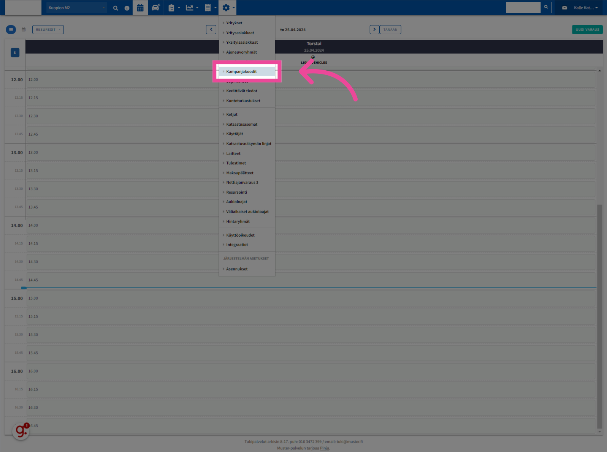Open the Kalle Kat... user menu
The width and height of the screenshot is (607, 452).
pyautogui.click(x=586, y=8)
